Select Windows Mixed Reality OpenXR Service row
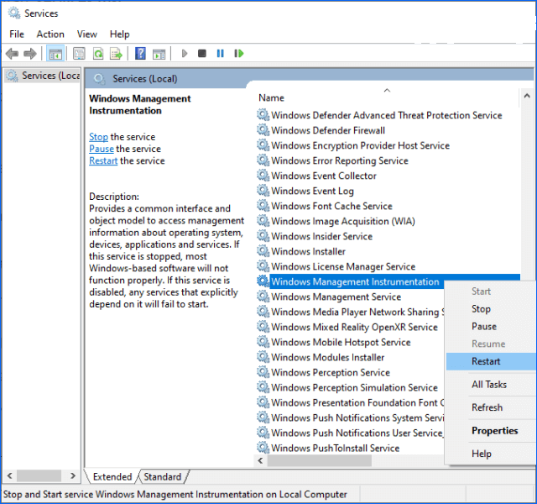537x504 pixels. coord(354,327)
